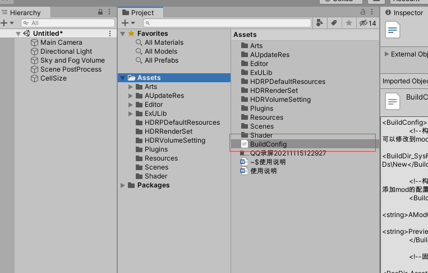Click the Scenes folder icon in Assets list
This screenshot has height=273, width=428.
point(245,126)
